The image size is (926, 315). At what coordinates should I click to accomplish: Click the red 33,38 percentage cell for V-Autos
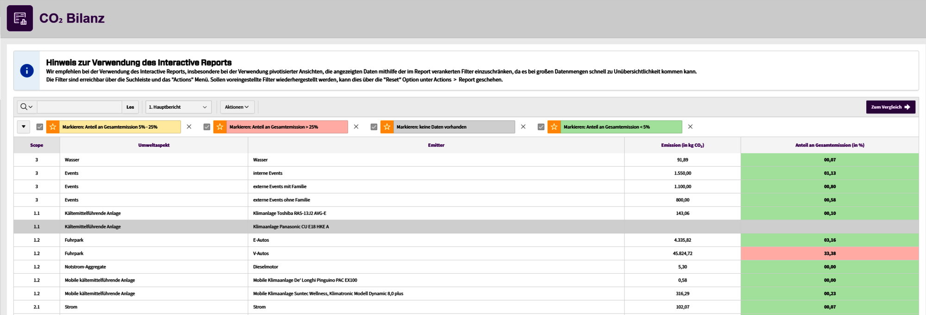click(x=829, y=253)
